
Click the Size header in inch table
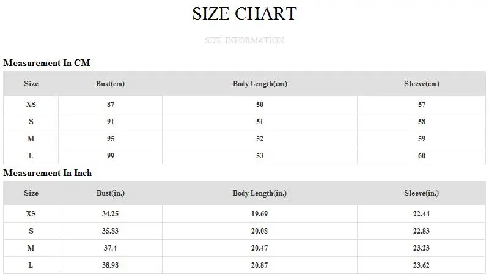(31, 193)
